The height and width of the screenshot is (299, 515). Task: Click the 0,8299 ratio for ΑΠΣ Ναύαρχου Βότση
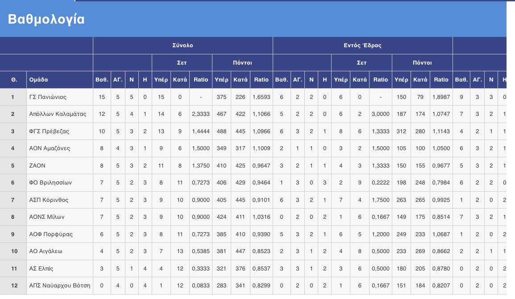coord(262,286)
